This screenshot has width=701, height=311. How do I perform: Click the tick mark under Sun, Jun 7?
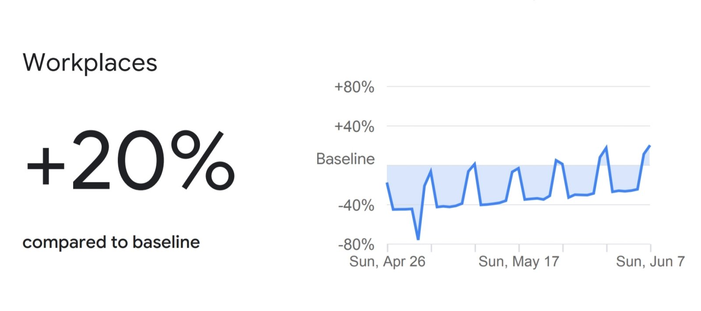tap(650, 248)
